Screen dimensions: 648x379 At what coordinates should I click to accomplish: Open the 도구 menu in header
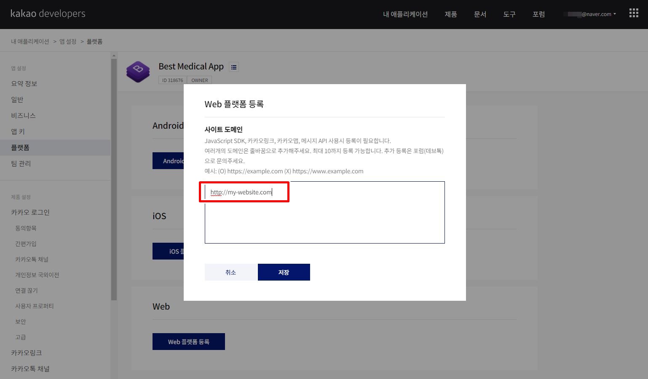509,14
